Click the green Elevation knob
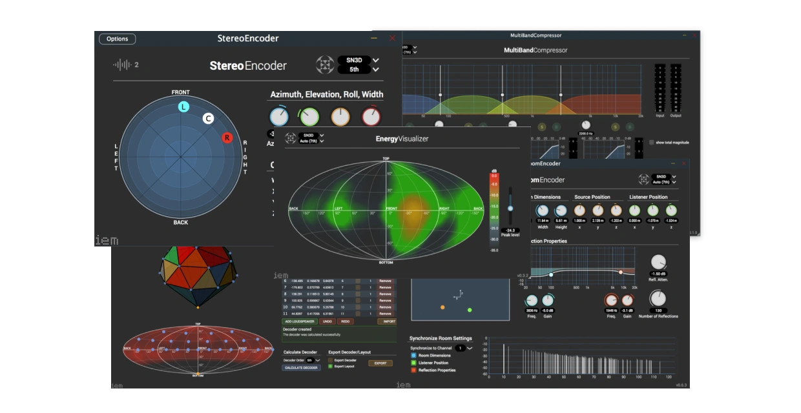 pos(309,116)
